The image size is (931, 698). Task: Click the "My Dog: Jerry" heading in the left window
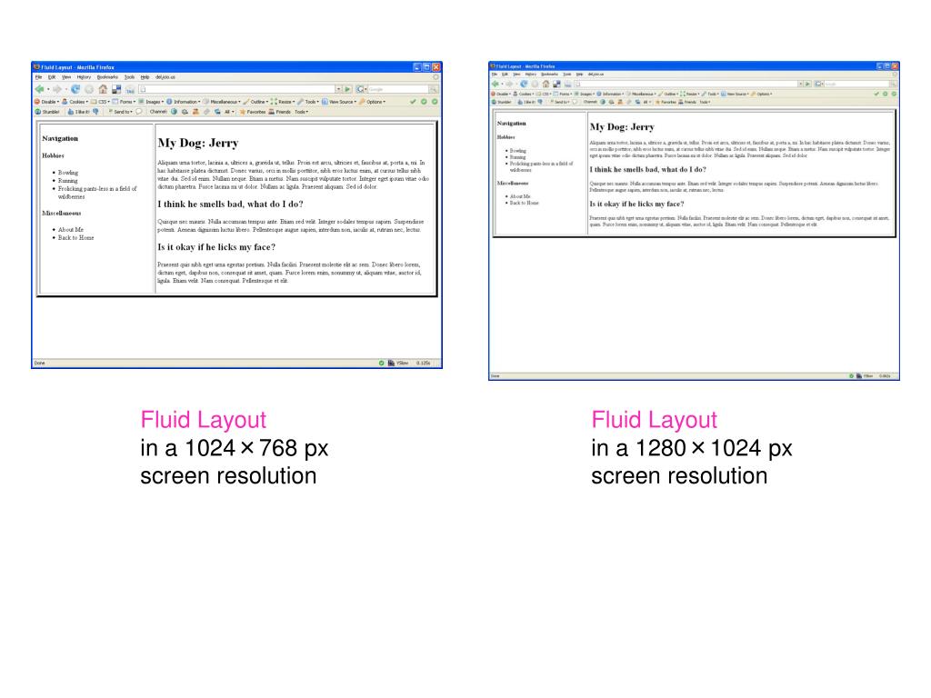coord(198,143)
